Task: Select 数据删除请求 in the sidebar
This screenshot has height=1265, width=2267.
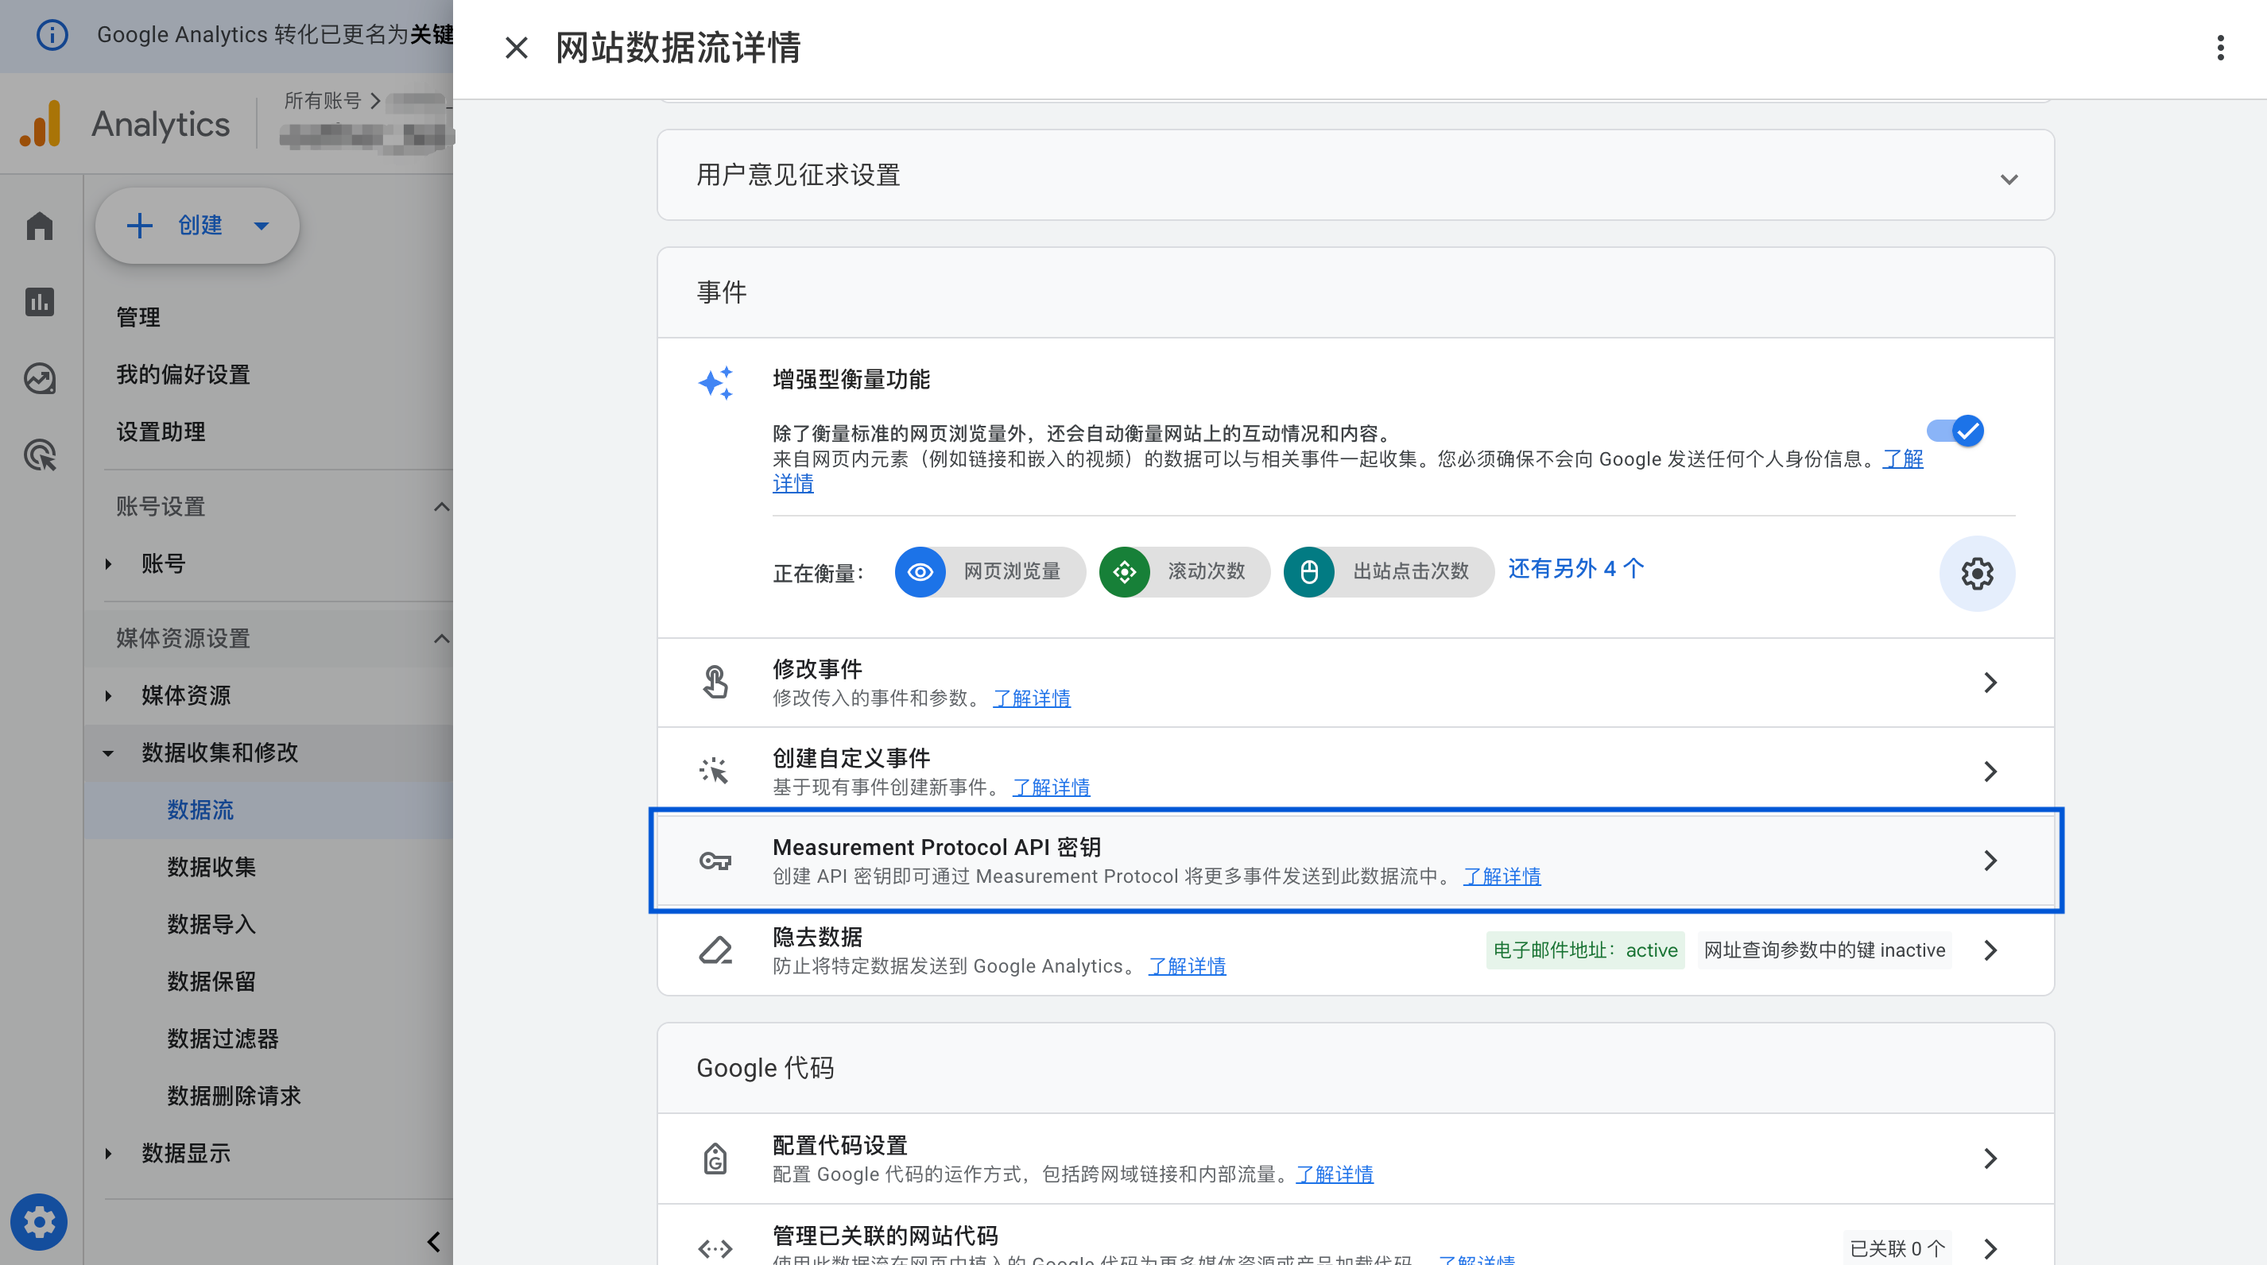Action: [x=234, y=1095]
